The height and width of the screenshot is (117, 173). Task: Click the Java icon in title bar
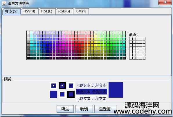coord(4,3)
